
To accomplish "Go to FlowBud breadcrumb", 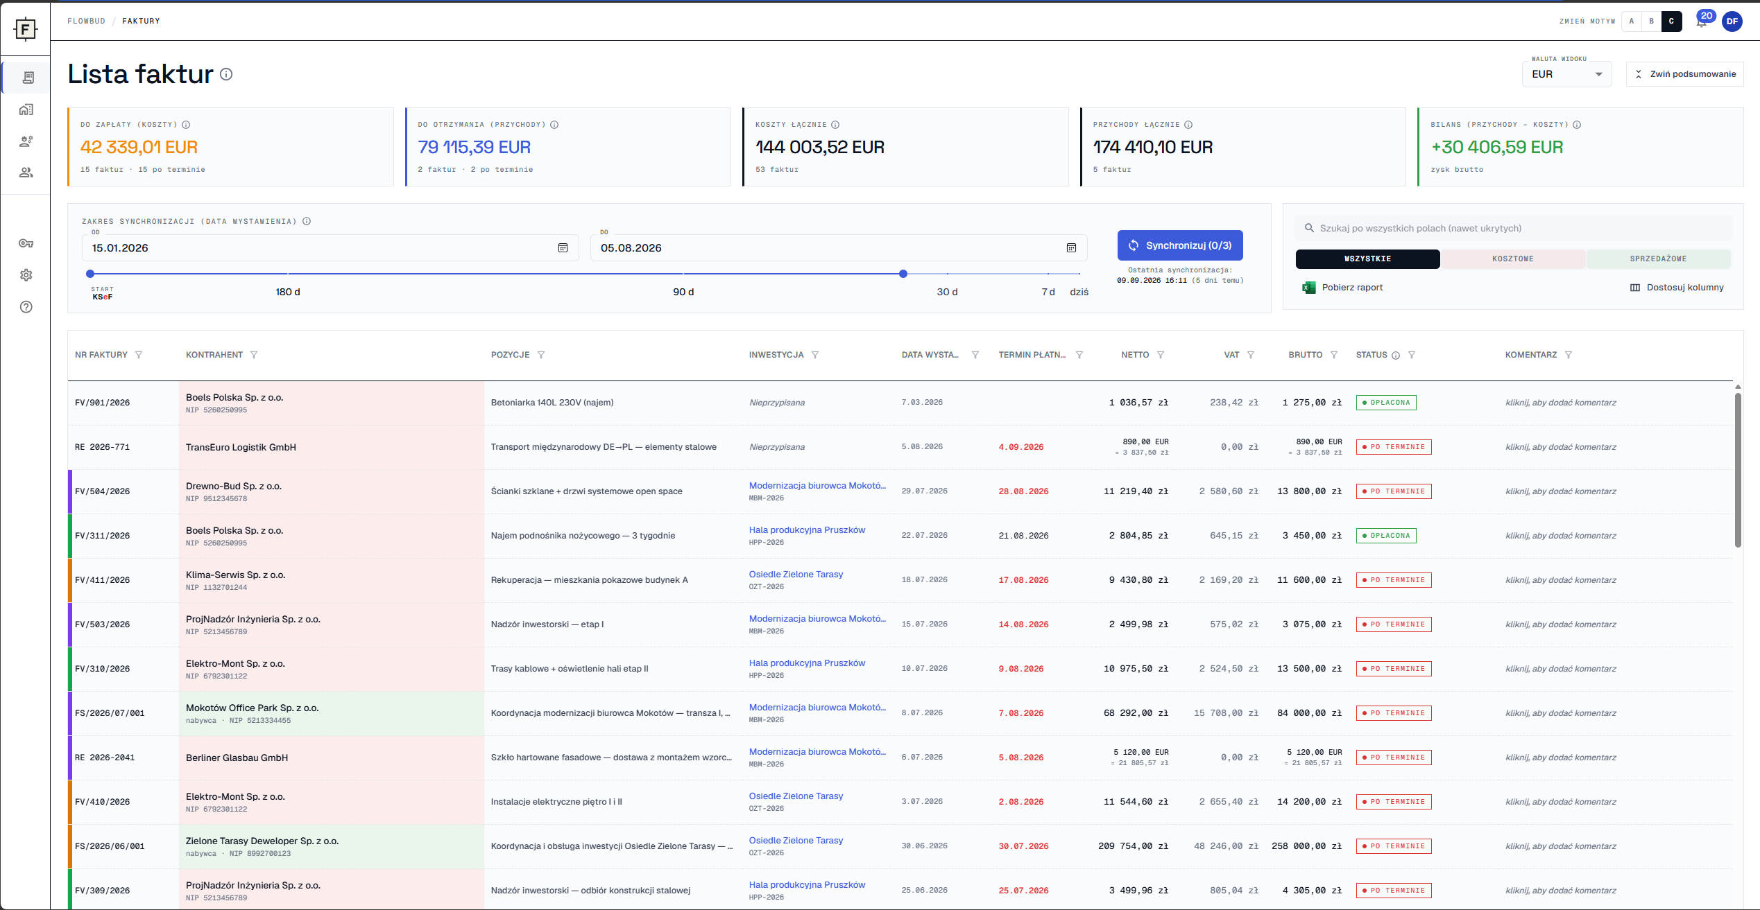I will pos(86,21).
